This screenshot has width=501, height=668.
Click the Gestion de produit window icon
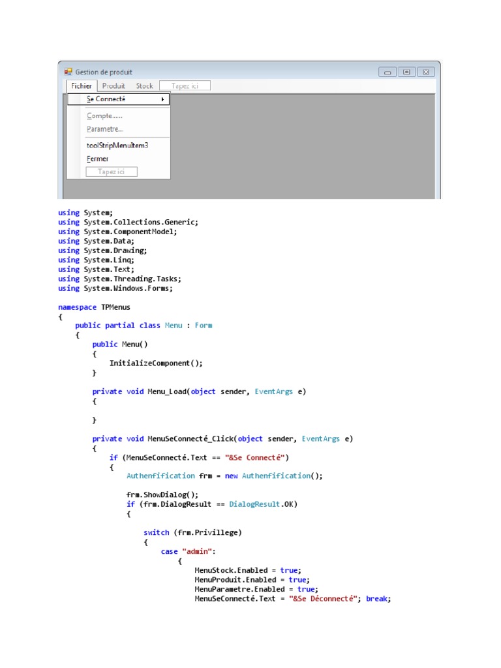(x=68, y=72)
